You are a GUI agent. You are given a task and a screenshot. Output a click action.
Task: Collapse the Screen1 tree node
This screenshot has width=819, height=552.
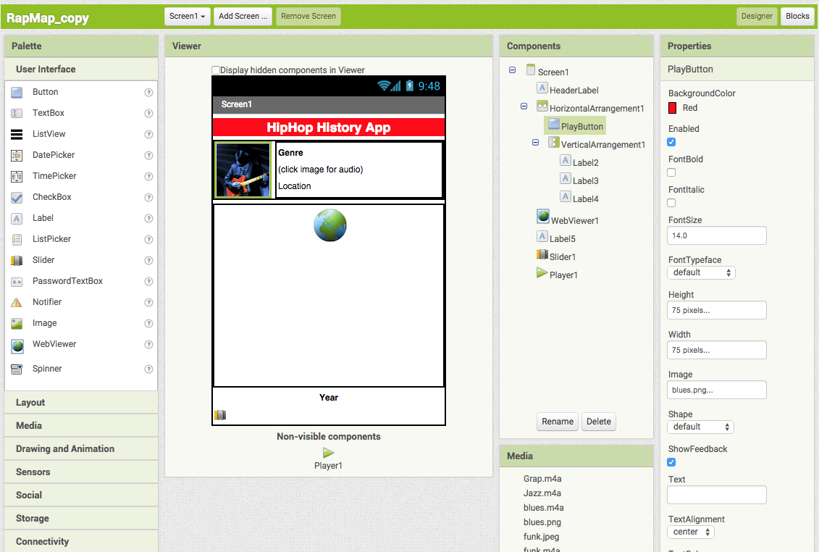pyautogui.click(x=513, y=70)
